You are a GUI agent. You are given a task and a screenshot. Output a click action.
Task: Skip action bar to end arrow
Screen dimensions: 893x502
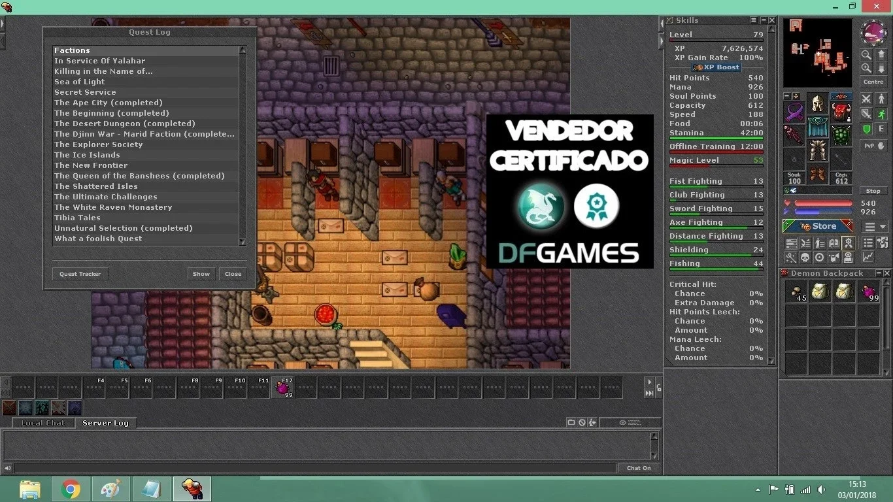coord(649,393)
